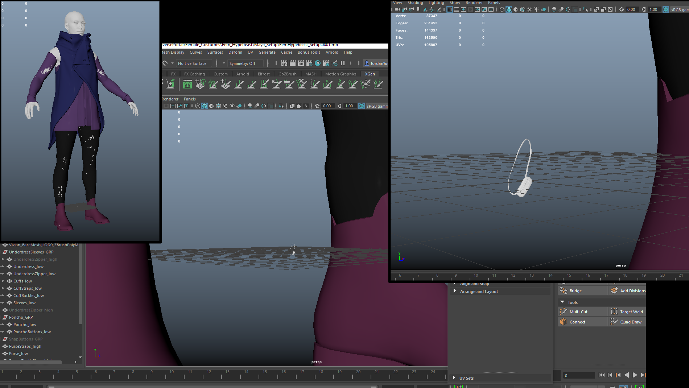Toggle color management ON button in top-right viewport
The width and height of the screenshot is (689, 388).
click(666, 9)
